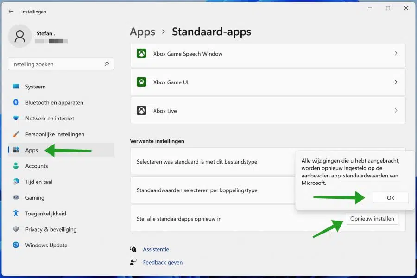
Task: Open Bluetooth en apparaten section
Action: coord(61,102)
